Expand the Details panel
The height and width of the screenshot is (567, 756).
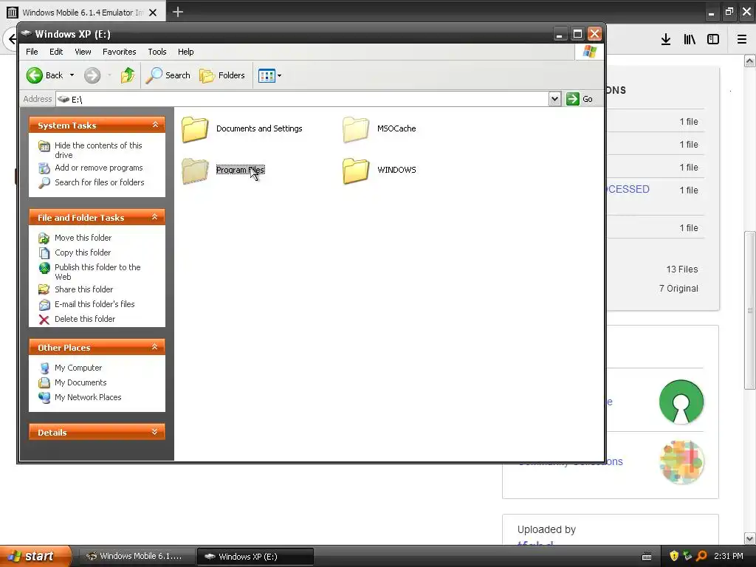[x=155, y=431]
